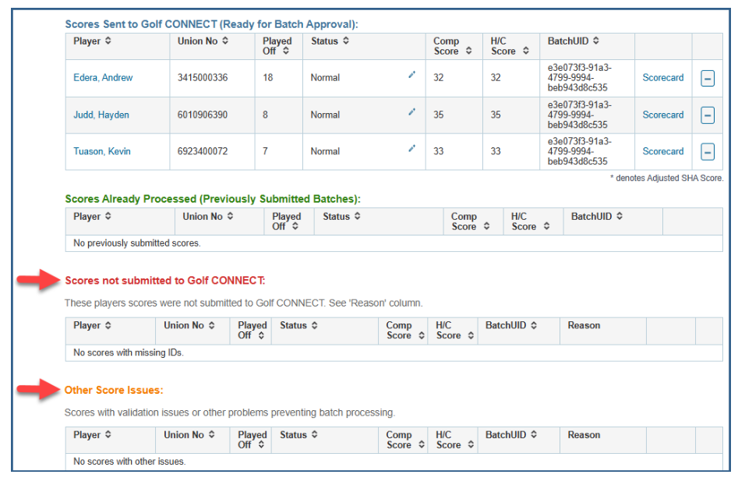The image size is (738, 478).
Task: Sort Other Score Issues table by Status
Action: pos(314,434)
